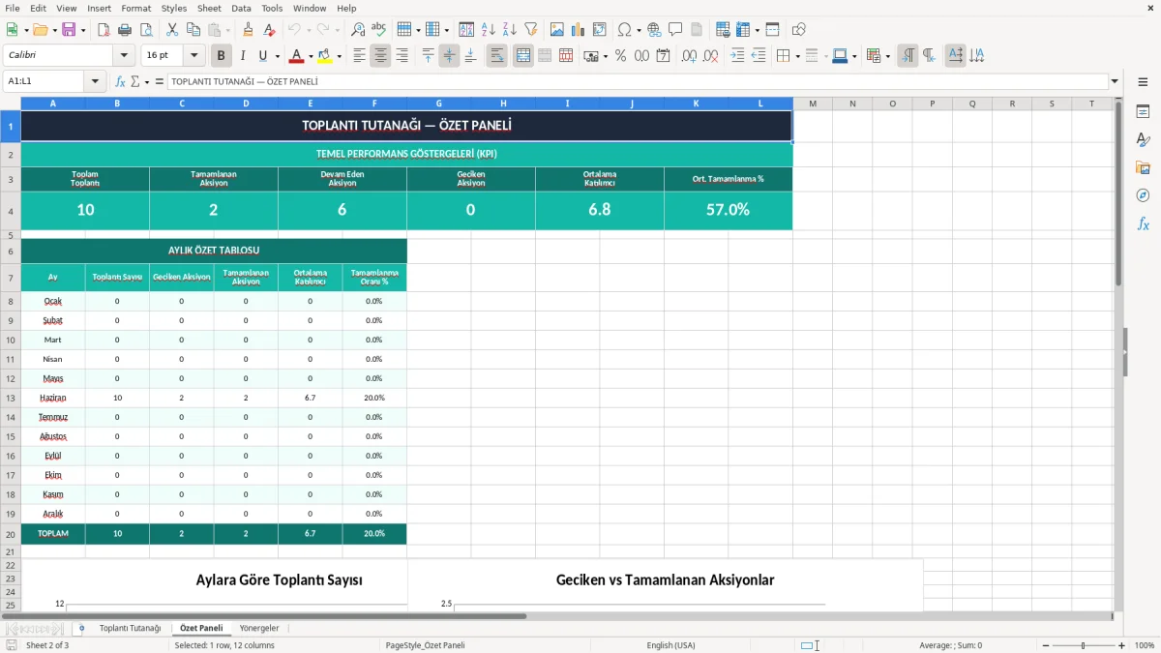1161x653 pixels.
Task: Click the formula input line
Action: [x=638, y=81]
